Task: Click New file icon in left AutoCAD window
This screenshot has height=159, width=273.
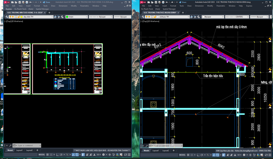Action: [12, 2]
